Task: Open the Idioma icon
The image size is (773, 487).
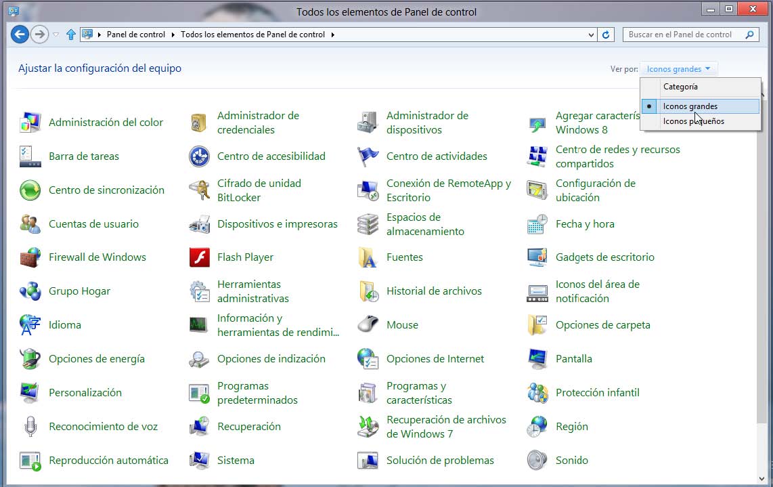Action: click(x=30, y=325)
